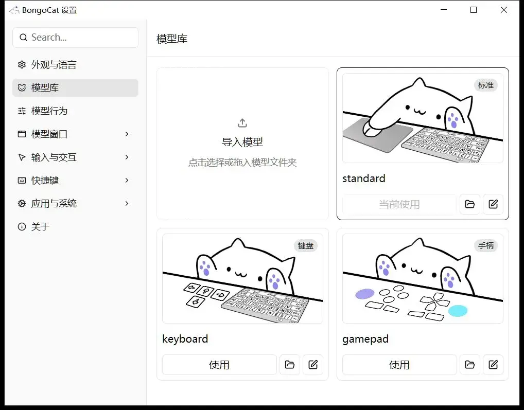Image resolution: width=524 pixels, height=410 pixels.
Task: Click the search magnifier icon
Action: [23, 38]
